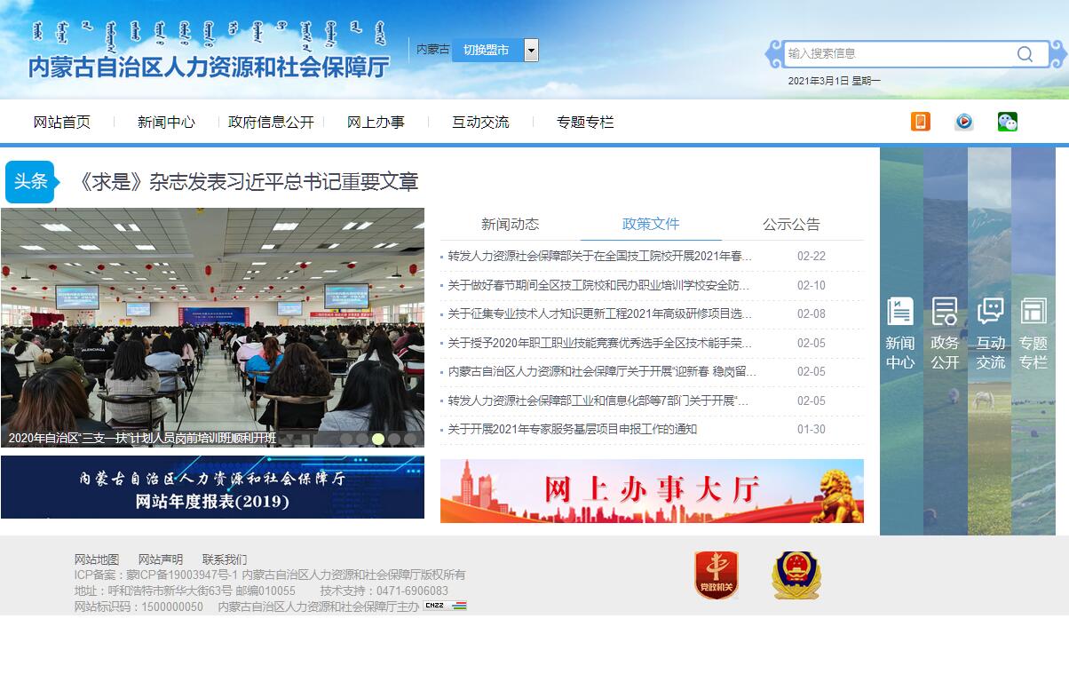This screenshot has height=682, width=1069.
Task: Click the orange mobile phone icon
Action: [920, 122]
